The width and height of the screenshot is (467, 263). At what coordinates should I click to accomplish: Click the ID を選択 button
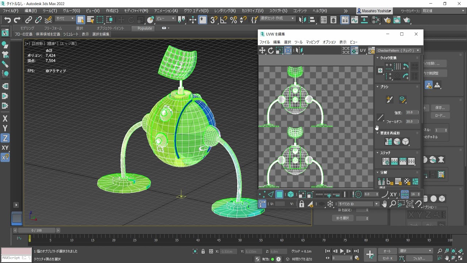click(343, 218)
